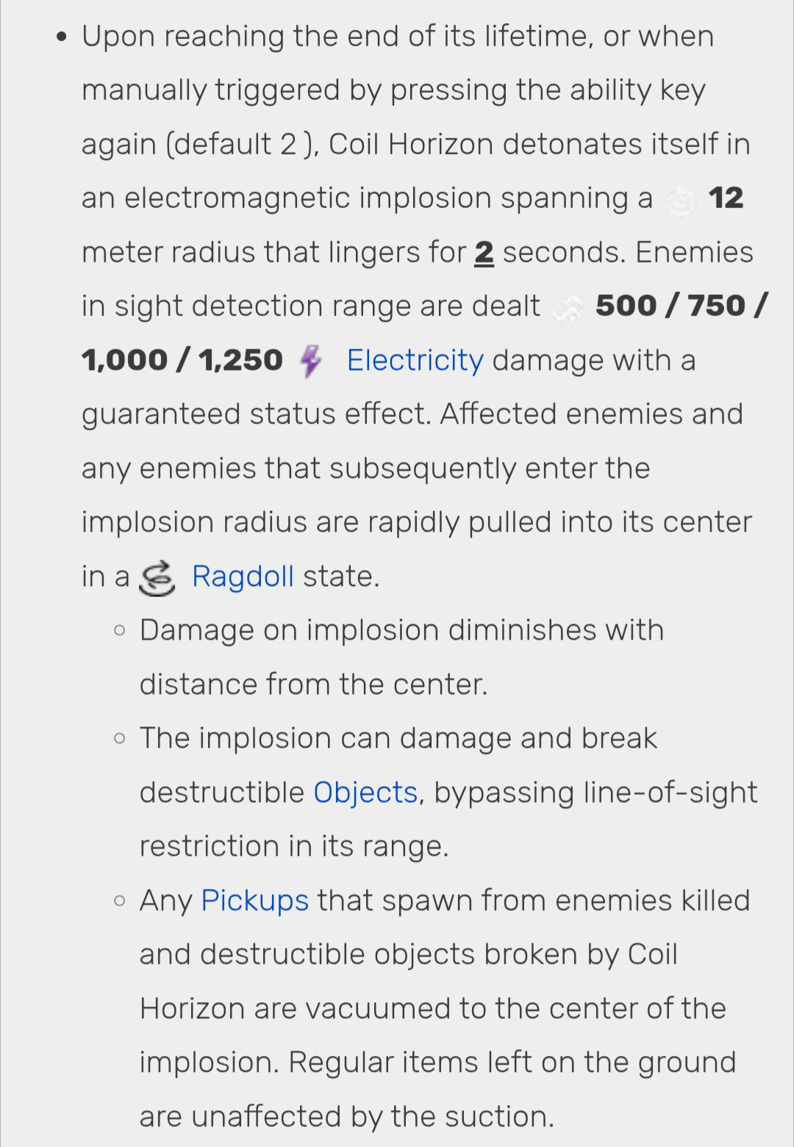Open the Ragdoll link
The width and height of the screenshot is (794, 1147).
point(243,576)
